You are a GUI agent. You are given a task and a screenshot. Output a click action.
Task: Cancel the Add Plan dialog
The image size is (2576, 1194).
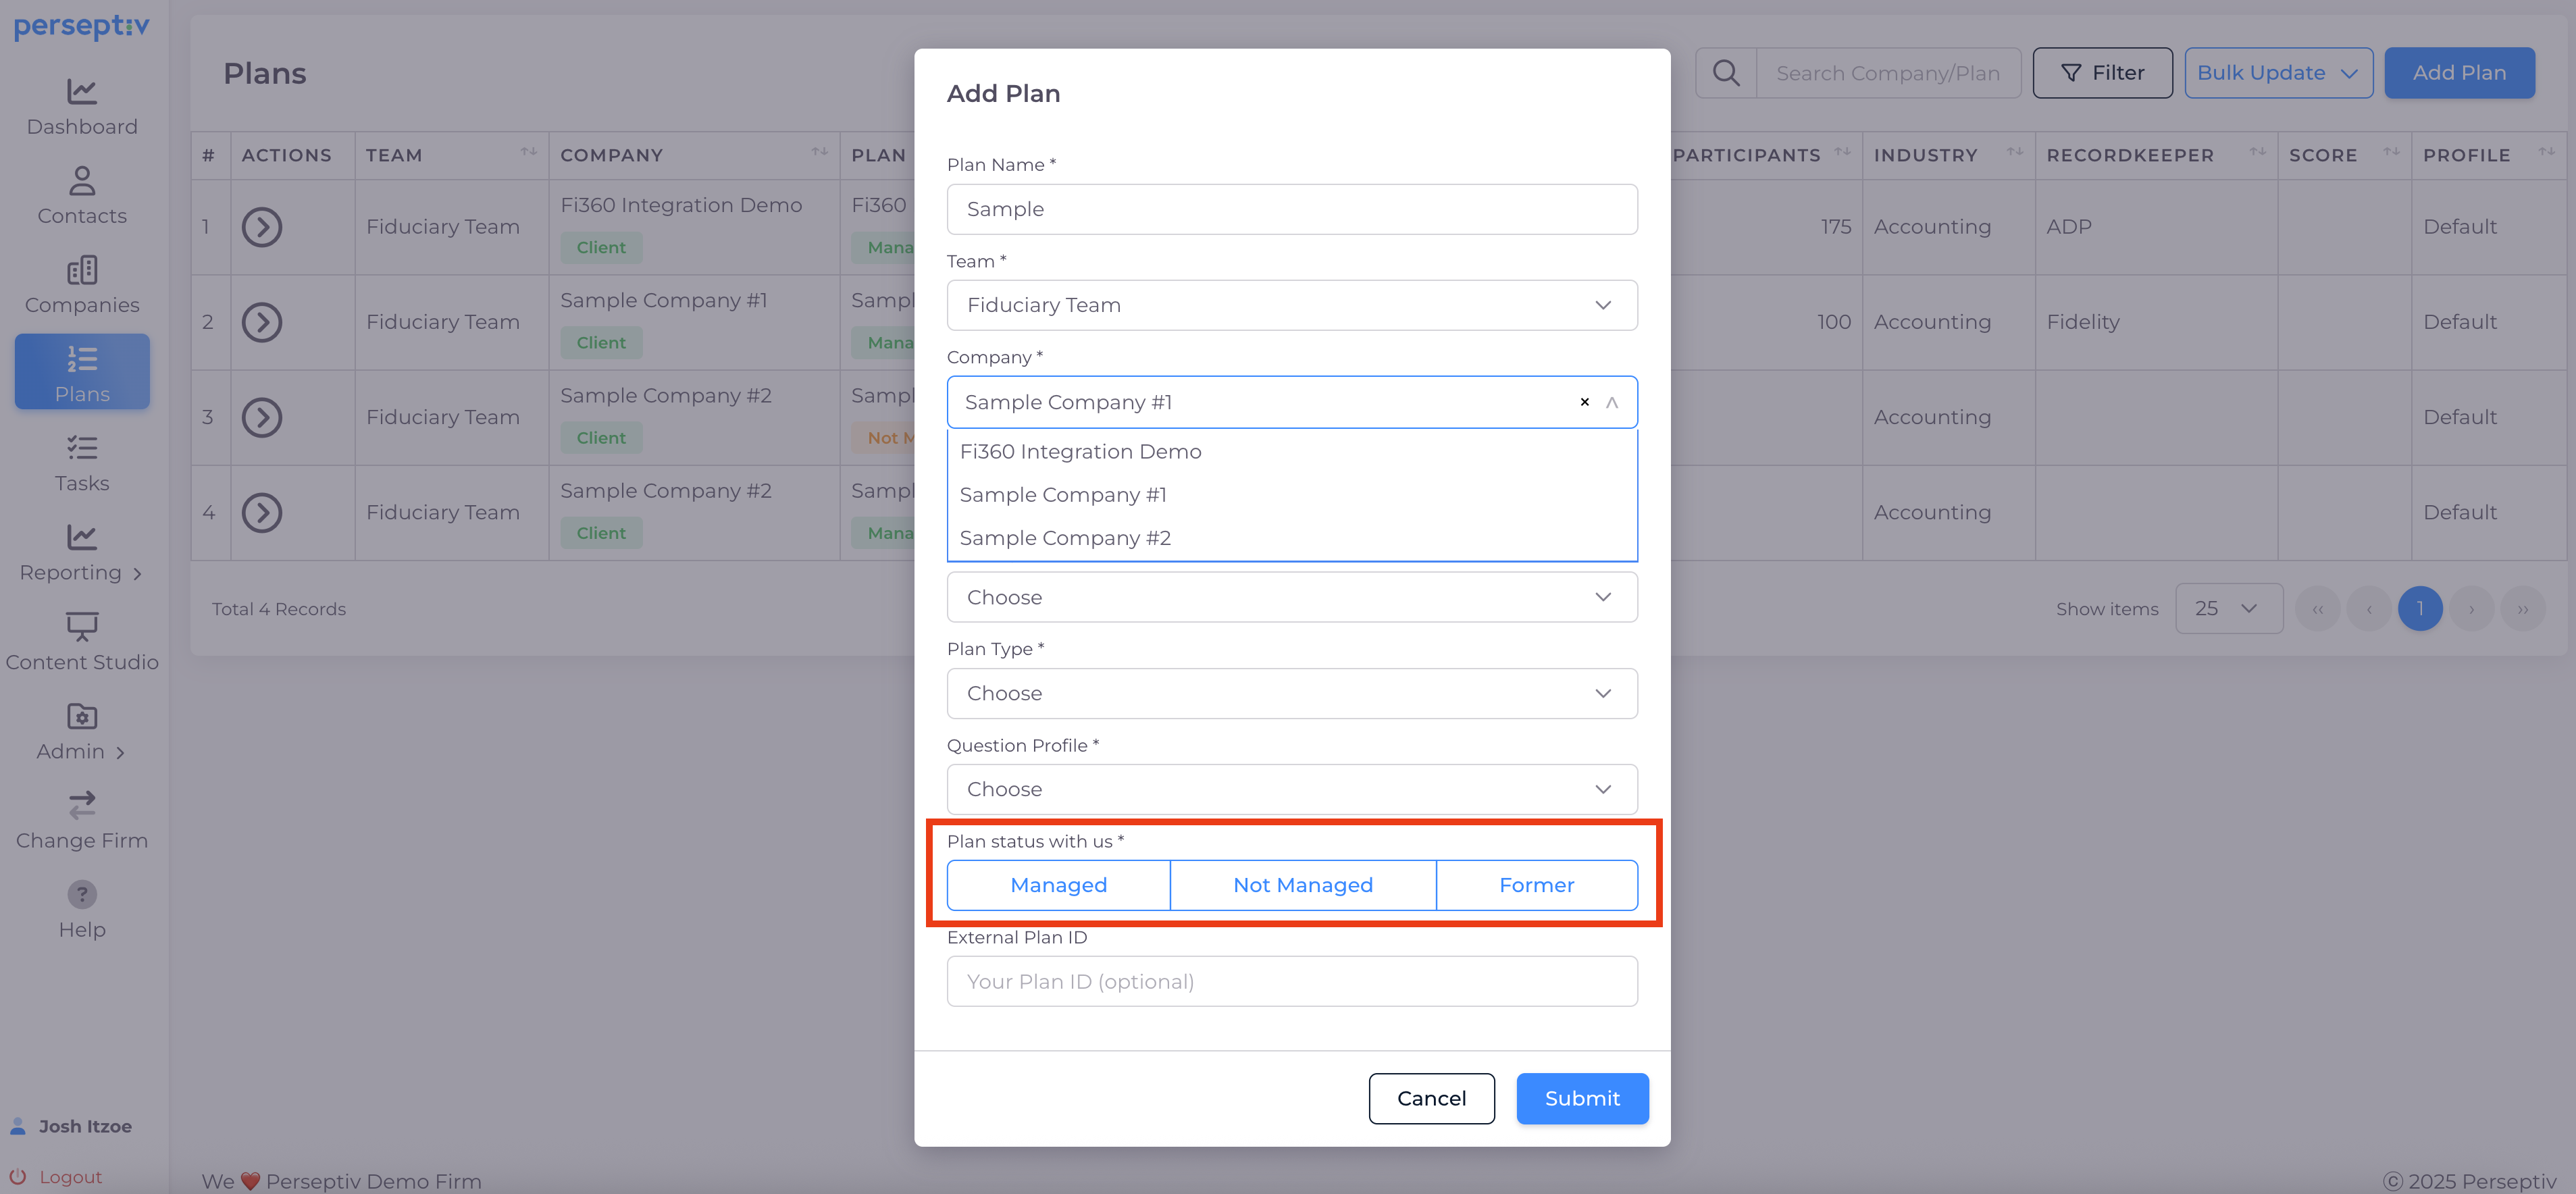coord(1431,1098)
